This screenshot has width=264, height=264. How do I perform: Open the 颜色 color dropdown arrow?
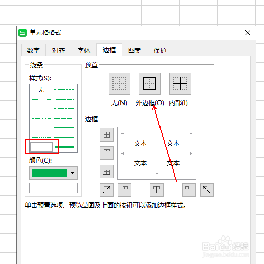pos(72,173)
